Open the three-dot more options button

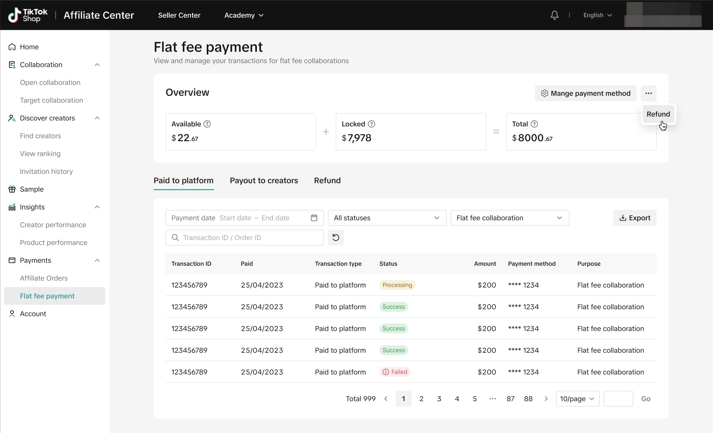click(x=648, y=93)
